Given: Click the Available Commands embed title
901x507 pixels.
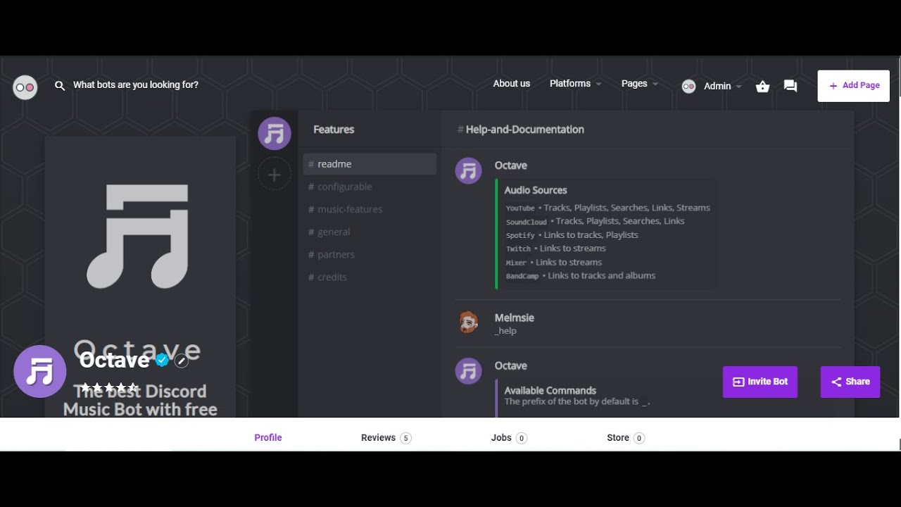Looking at the screenshot, I should tap(550, 390).
